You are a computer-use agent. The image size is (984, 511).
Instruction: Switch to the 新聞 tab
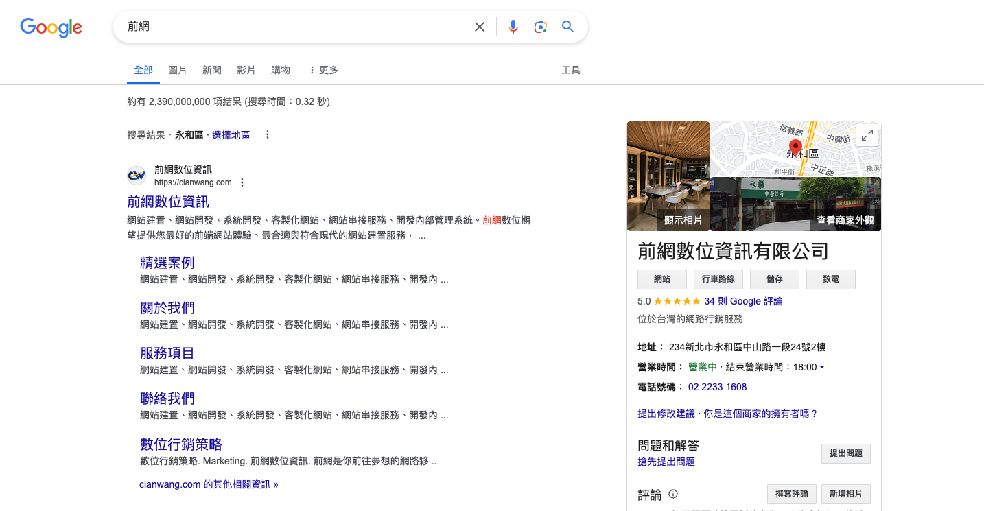point(211,69)
